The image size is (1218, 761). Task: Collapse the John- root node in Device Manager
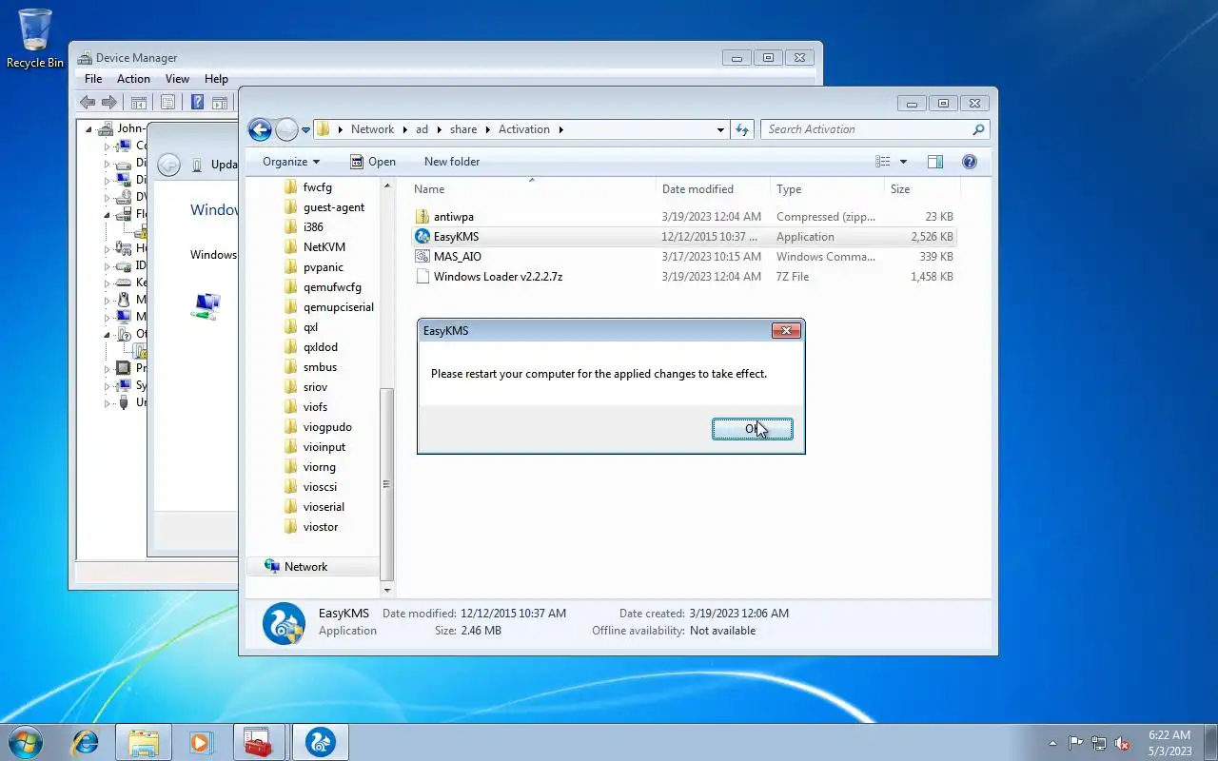point(89,128)
